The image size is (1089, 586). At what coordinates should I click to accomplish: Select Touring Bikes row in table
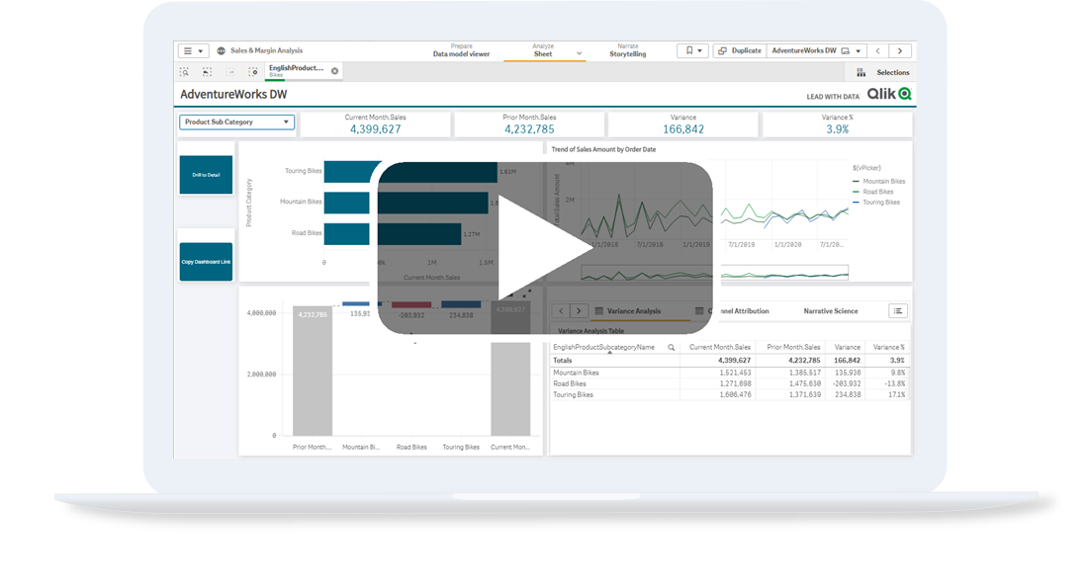coord(729,394)
